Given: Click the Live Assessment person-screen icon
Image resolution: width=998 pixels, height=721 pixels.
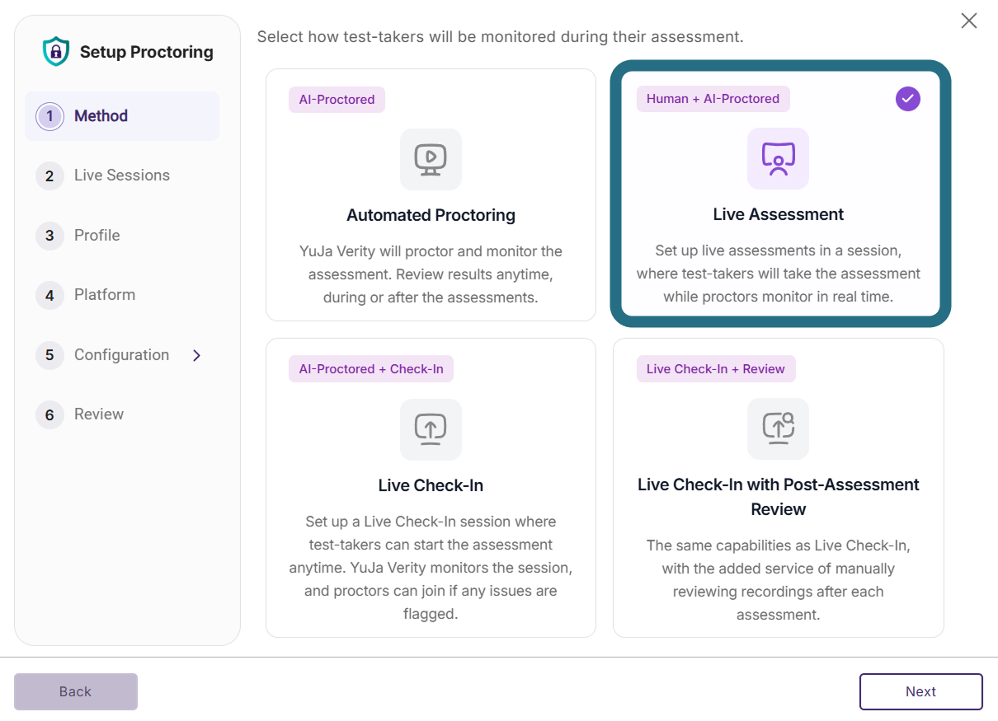Looking at the screenshot, I should point(778,158).
